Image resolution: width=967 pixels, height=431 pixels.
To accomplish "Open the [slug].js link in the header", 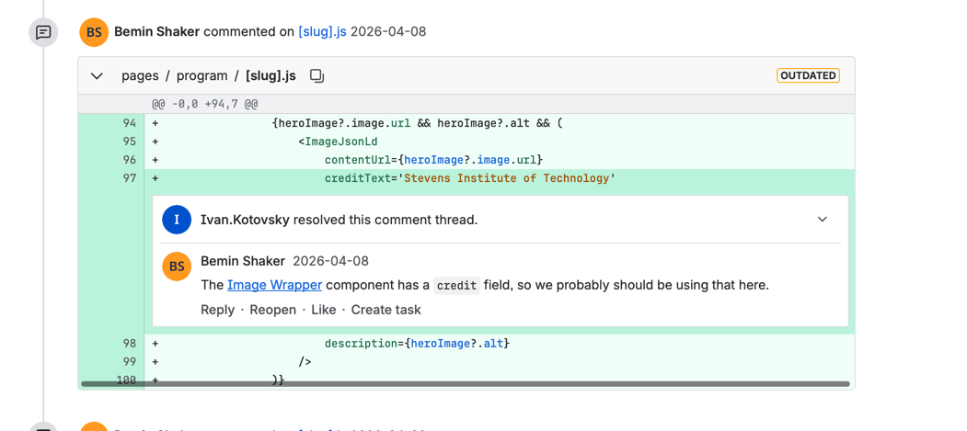I will pos(322,31).
